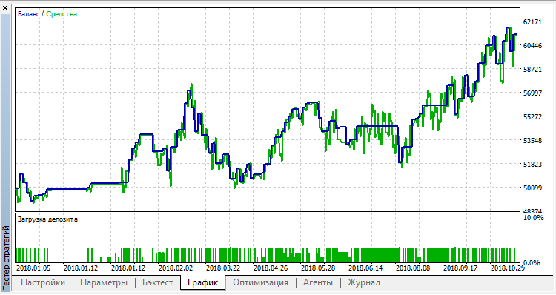This screenshot has width=556, height=295.
Task: Click the 2018.04.26 date label
Action: pyautogui.click(x=270, y=268)
